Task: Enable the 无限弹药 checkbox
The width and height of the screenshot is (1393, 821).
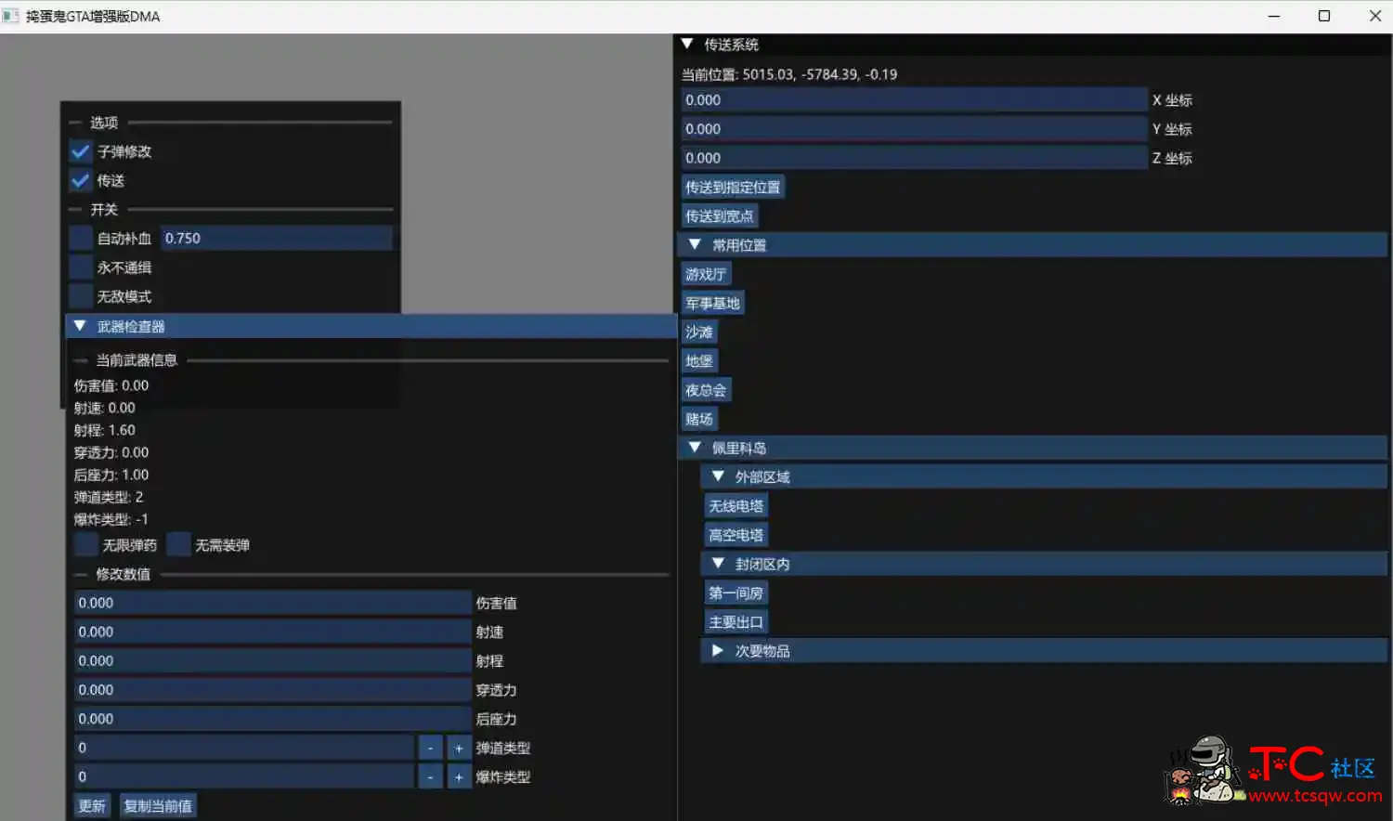Action: [86, 545]
